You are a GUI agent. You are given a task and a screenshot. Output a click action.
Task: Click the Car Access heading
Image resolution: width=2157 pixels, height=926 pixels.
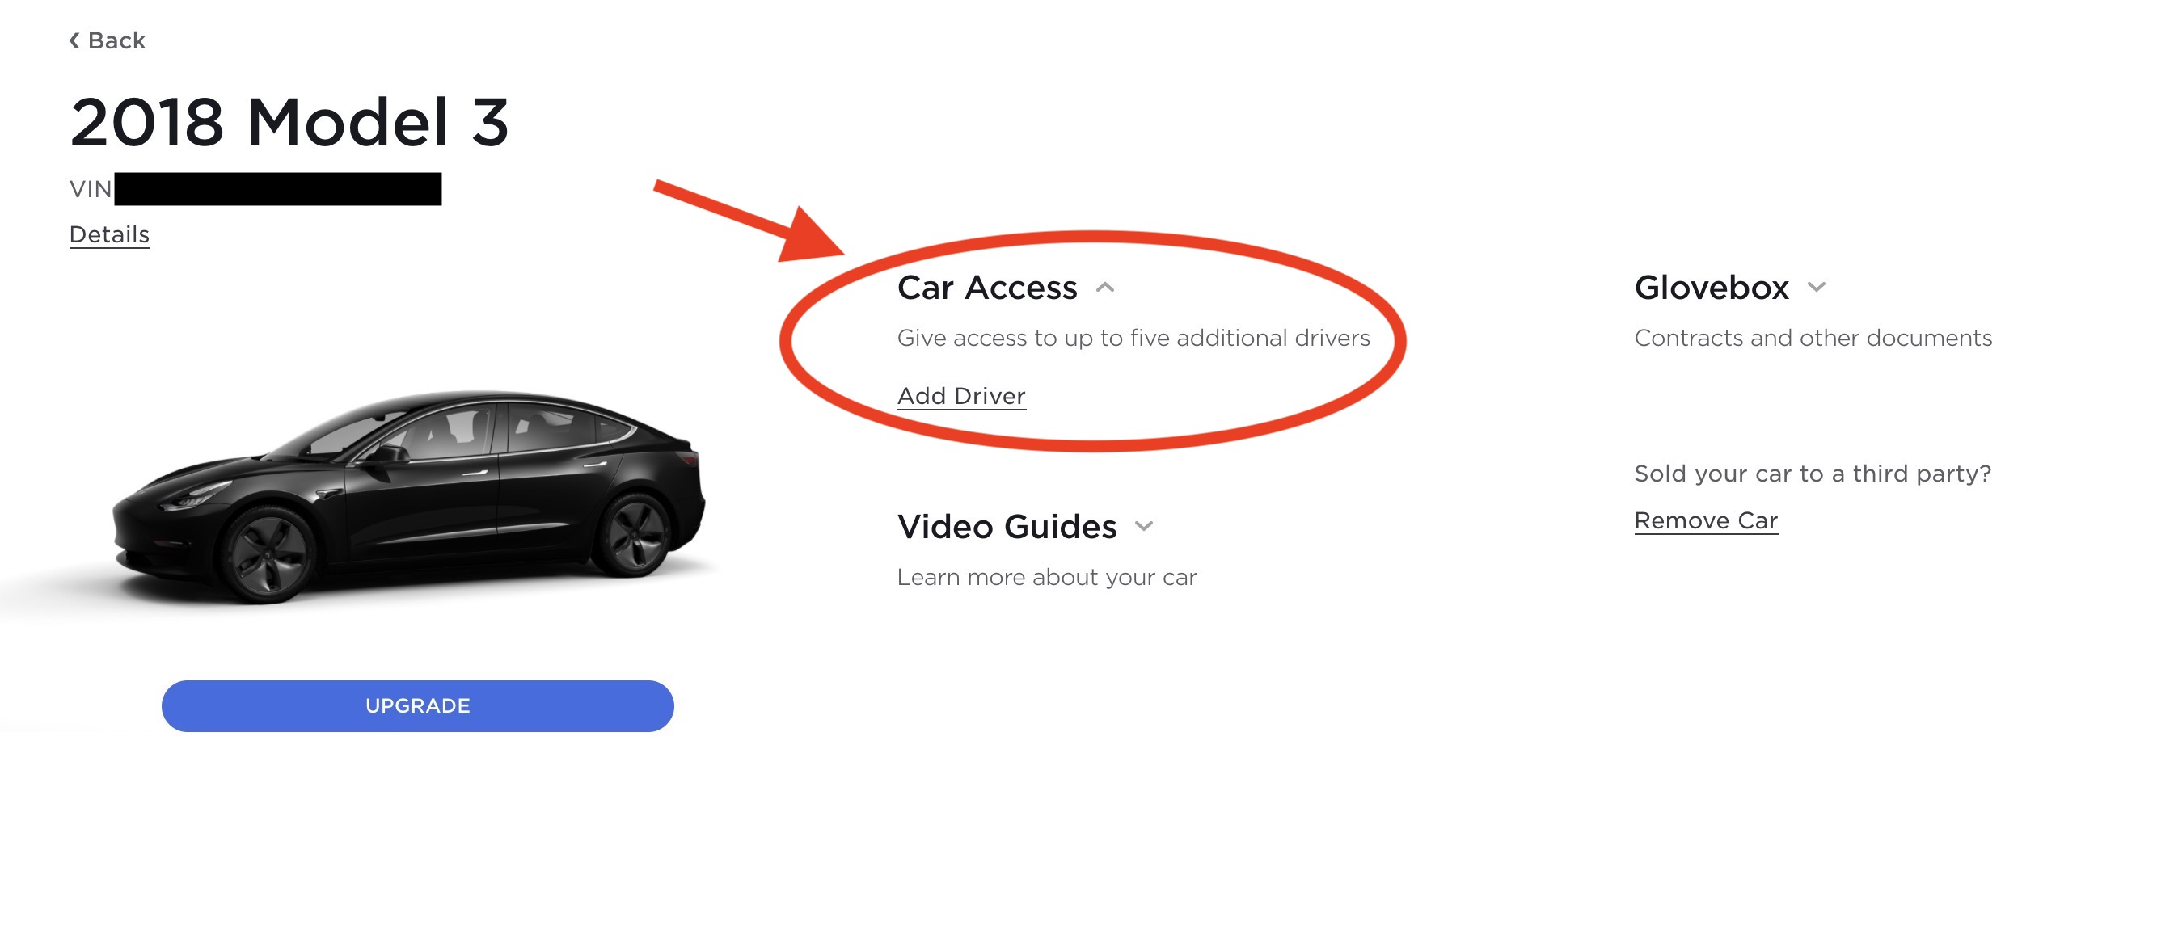click(987, 287)
